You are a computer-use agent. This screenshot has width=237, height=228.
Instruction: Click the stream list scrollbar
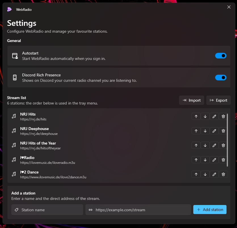(227, 140)
